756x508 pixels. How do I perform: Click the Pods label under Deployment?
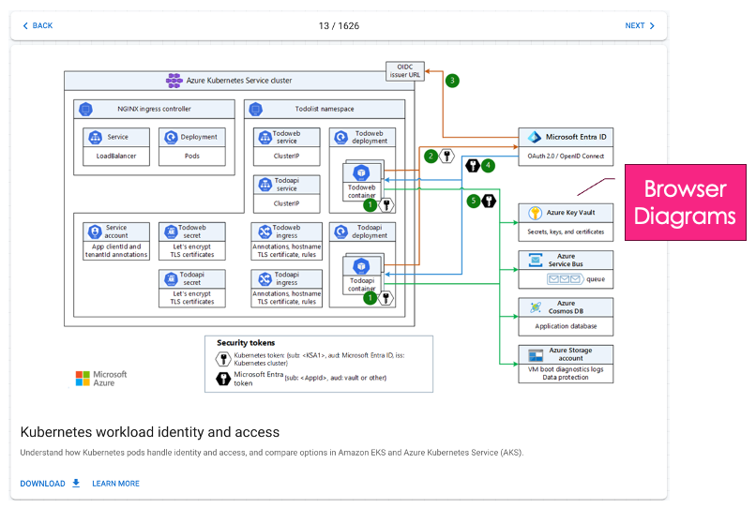tap(192, 157)
